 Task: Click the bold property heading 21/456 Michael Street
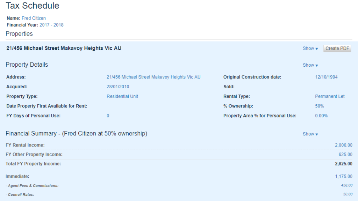click(64, 48)
